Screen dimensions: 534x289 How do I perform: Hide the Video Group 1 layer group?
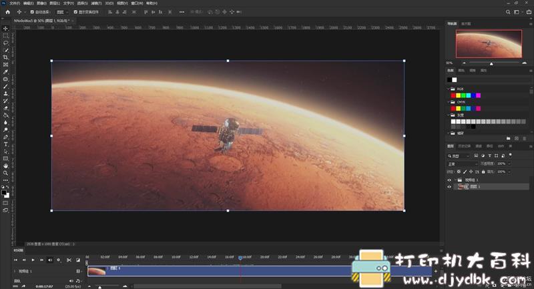449,180
